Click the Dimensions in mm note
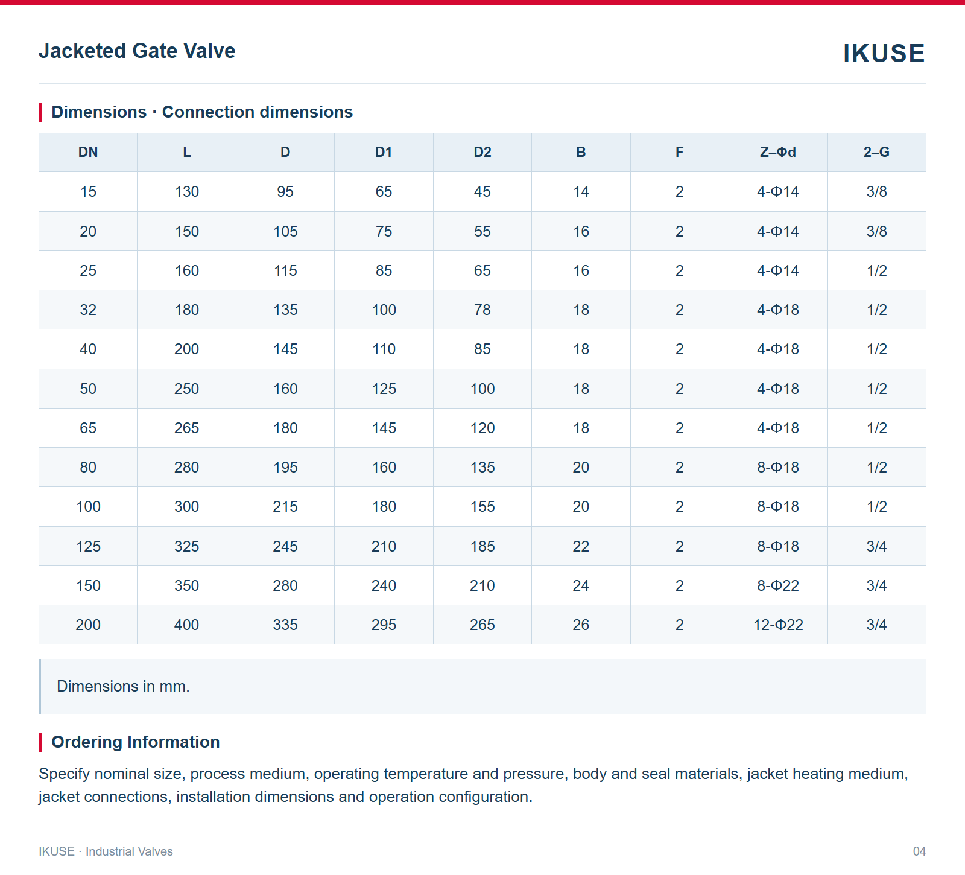This screenshot has height=875, width=965. [123, 686]
